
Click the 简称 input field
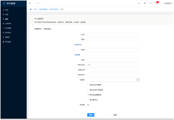pyautogui.click(x=113, y=39)
